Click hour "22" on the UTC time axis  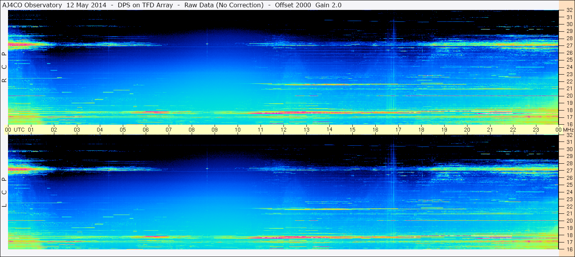pos(513,130)
